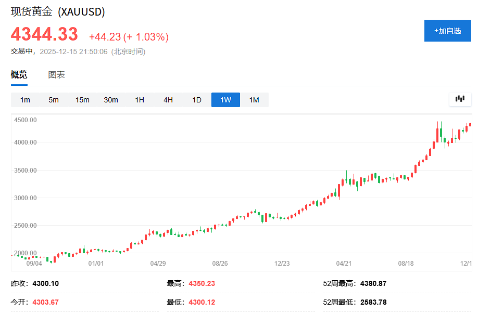Select the candlestick chart style icon
This screenshot has width=478, height=313.
(460, 98)
